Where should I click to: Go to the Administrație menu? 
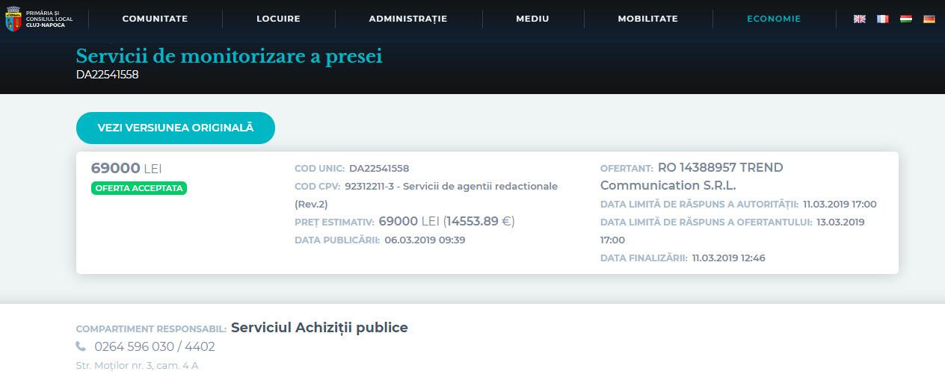(x=407, y=19)
